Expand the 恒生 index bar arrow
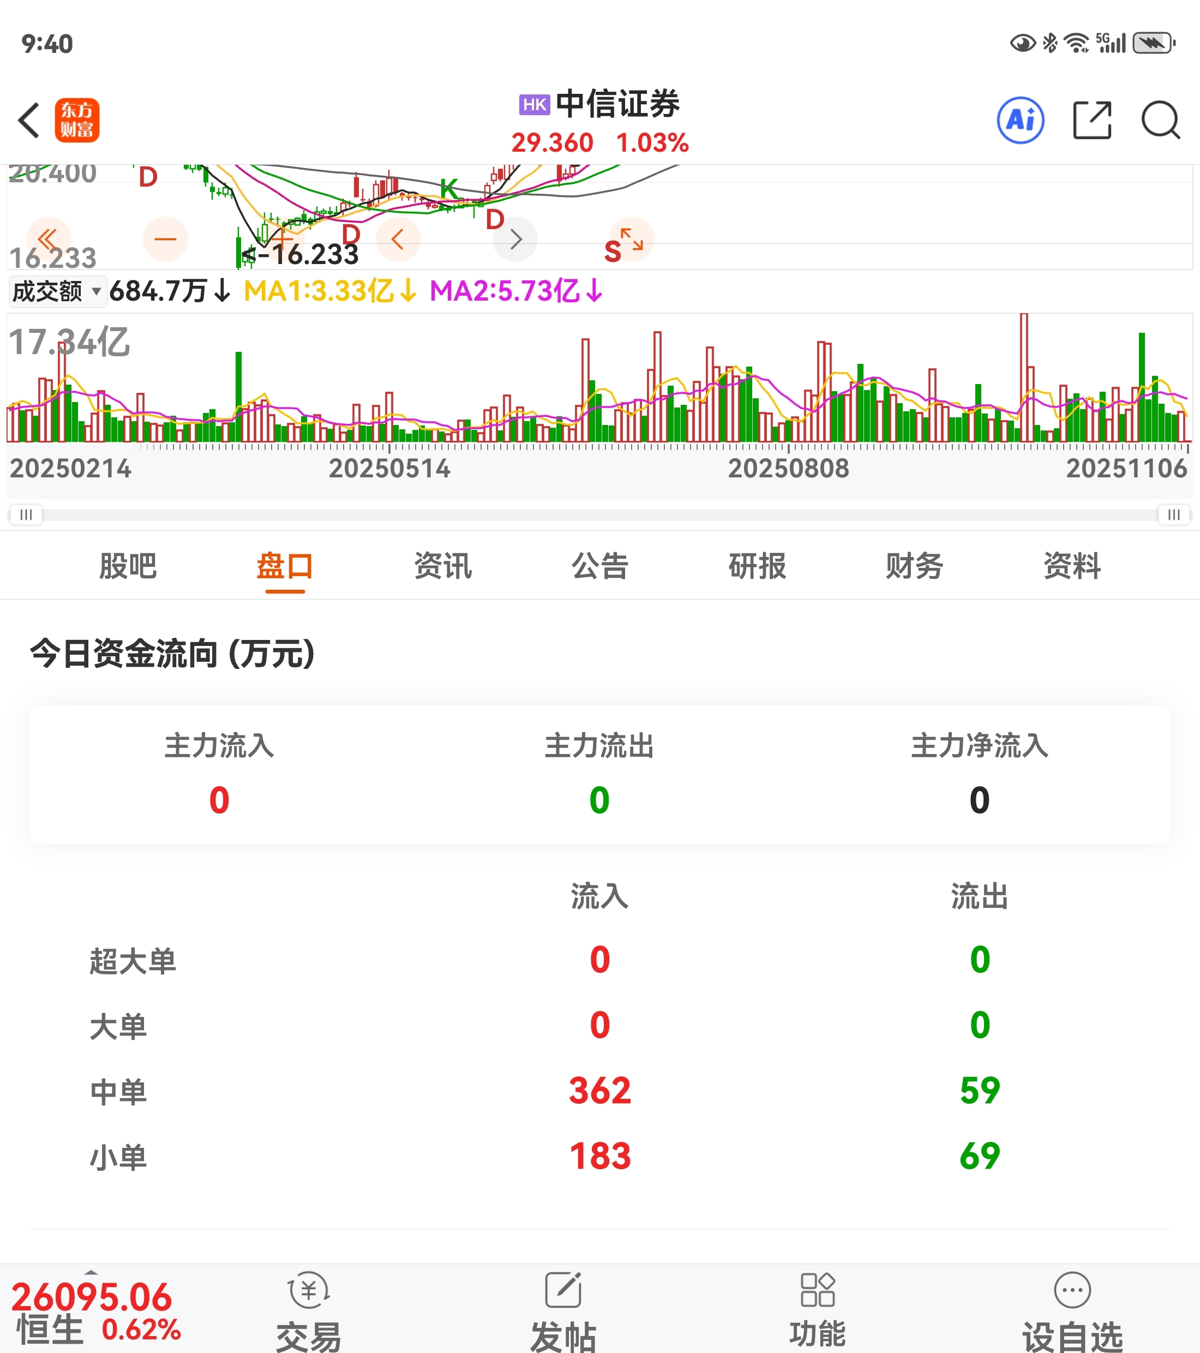This screenshot has width=1200, height=1353. pyautogui.click(x=91, y=1272)
